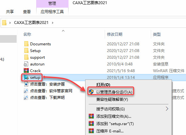
Task: Click the Setup folder icon
Action: 26,51
